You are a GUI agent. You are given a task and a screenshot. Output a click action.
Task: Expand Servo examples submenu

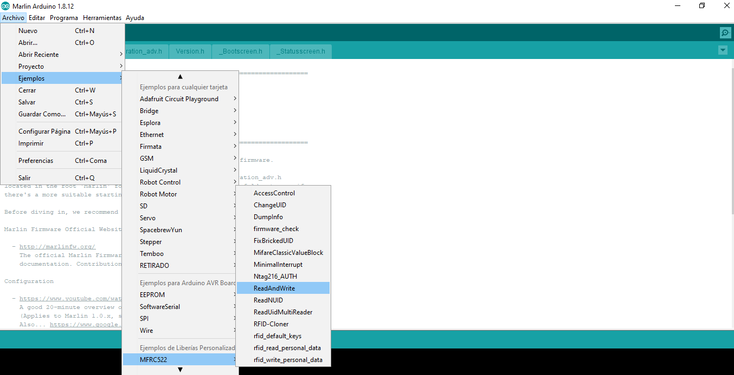[181, 218]
